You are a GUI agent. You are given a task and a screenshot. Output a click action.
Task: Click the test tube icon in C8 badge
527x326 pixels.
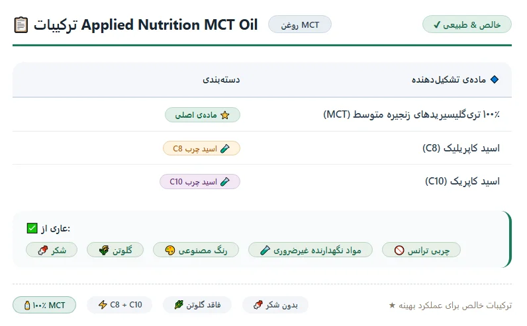tap(225, 149)
